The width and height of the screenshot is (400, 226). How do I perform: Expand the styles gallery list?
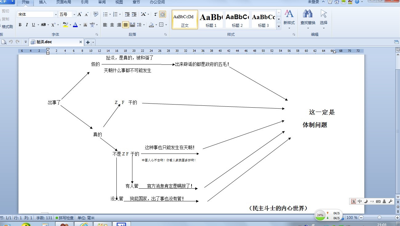[279, 27]
